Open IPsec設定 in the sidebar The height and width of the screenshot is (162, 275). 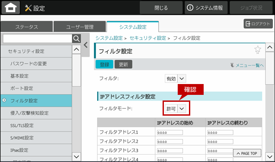(36, 150)
